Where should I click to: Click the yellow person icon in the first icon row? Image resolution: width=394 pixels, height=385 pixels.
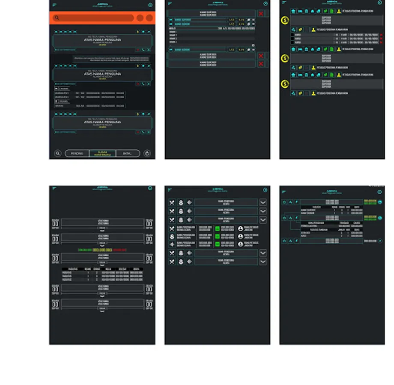click(339, 11)
